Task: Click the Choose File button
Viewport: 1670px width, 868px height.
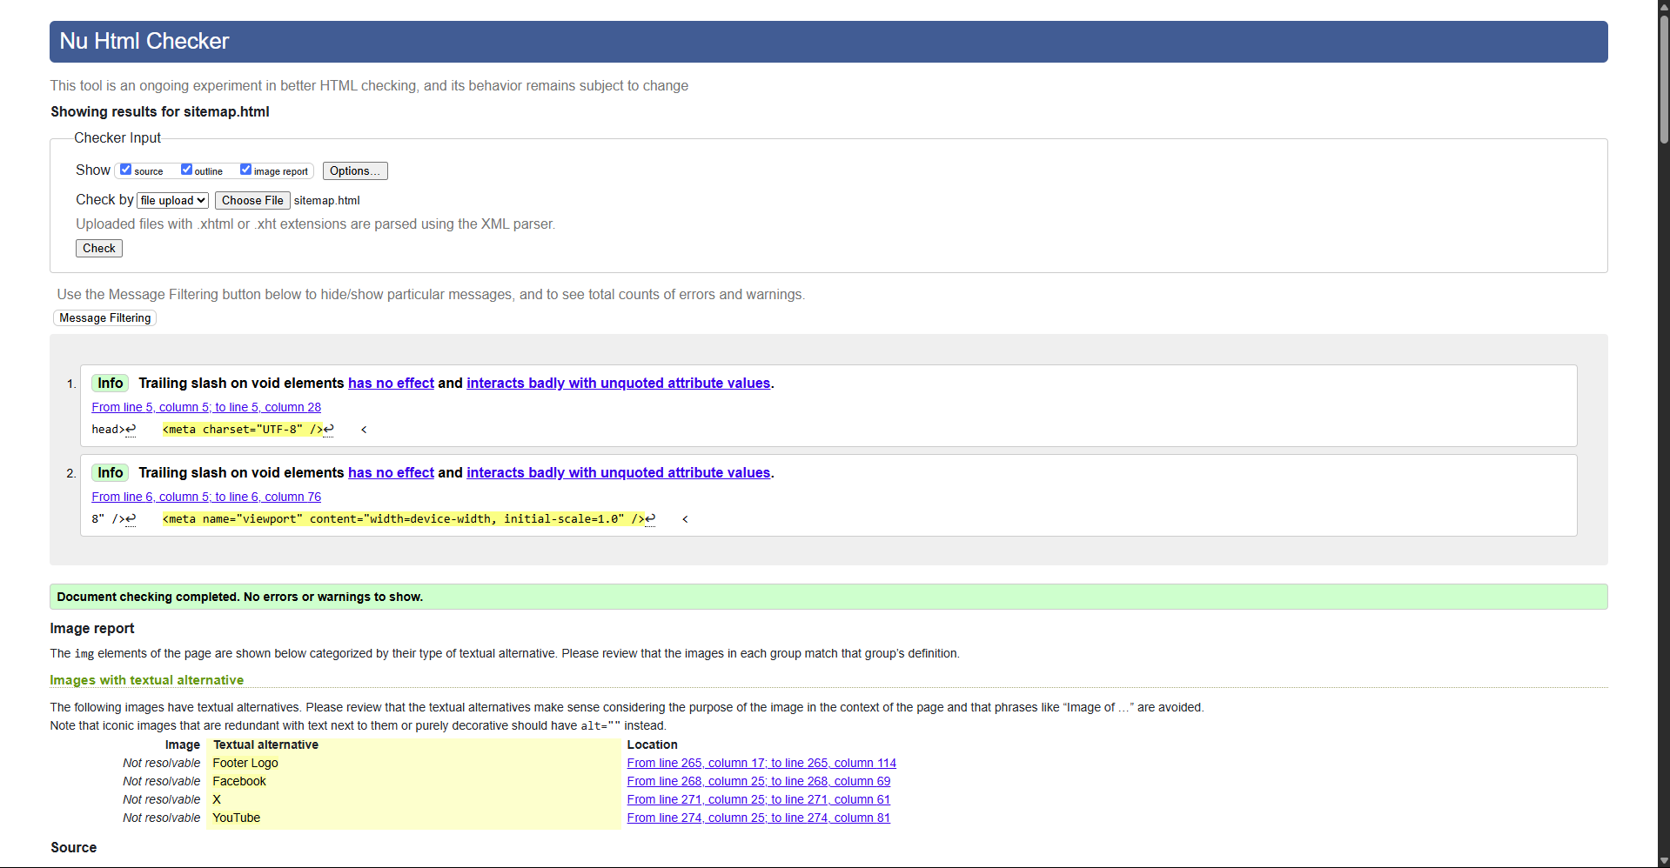Action: (x=252, y=201)
